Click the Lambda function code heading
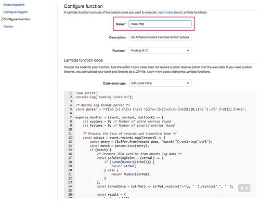 coord(83,60)
